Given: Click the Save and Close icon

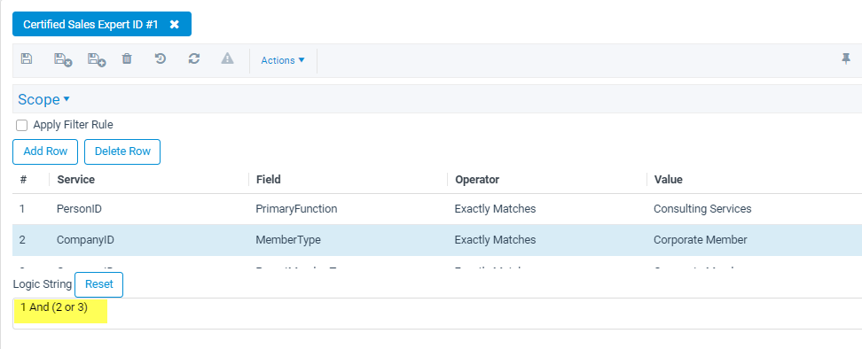Looking at the screenshot, I should pos(63,60).
